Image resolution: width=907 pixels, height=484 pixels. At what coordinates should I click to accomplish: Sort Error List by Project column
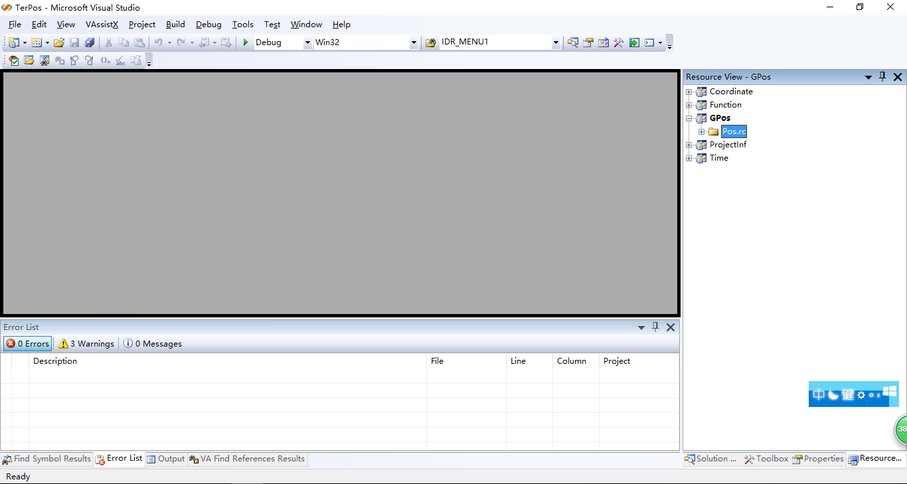639,361
